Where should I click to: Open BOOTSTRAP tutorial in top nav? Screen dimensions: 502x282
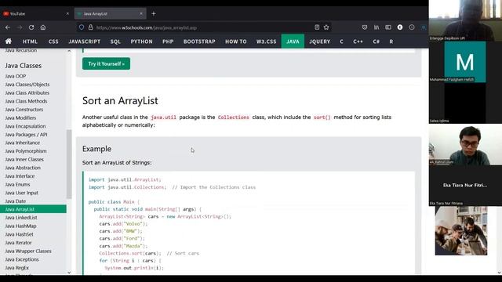pos(199,42)
